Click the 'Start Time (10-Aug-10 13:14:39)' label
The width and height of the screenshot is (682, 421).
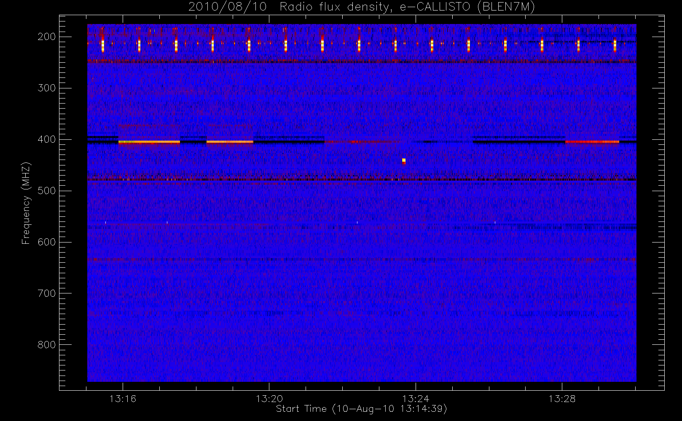[x=361, y=409]
